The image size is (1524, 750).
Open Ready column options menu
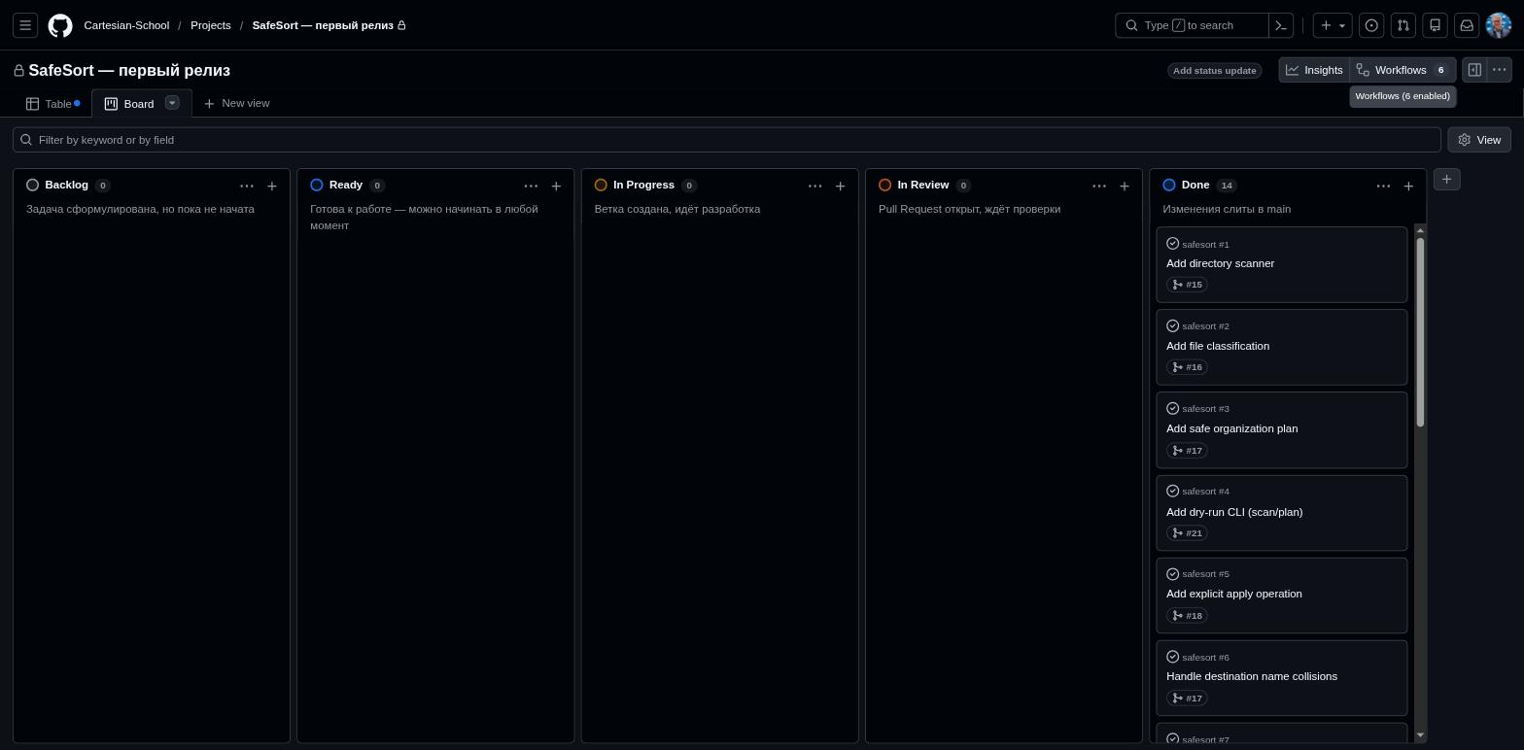pyautogui.click(x=531, y=186)
